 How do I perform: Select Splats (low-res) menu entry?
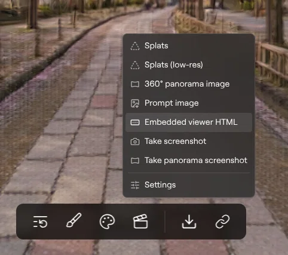point(189,64)
